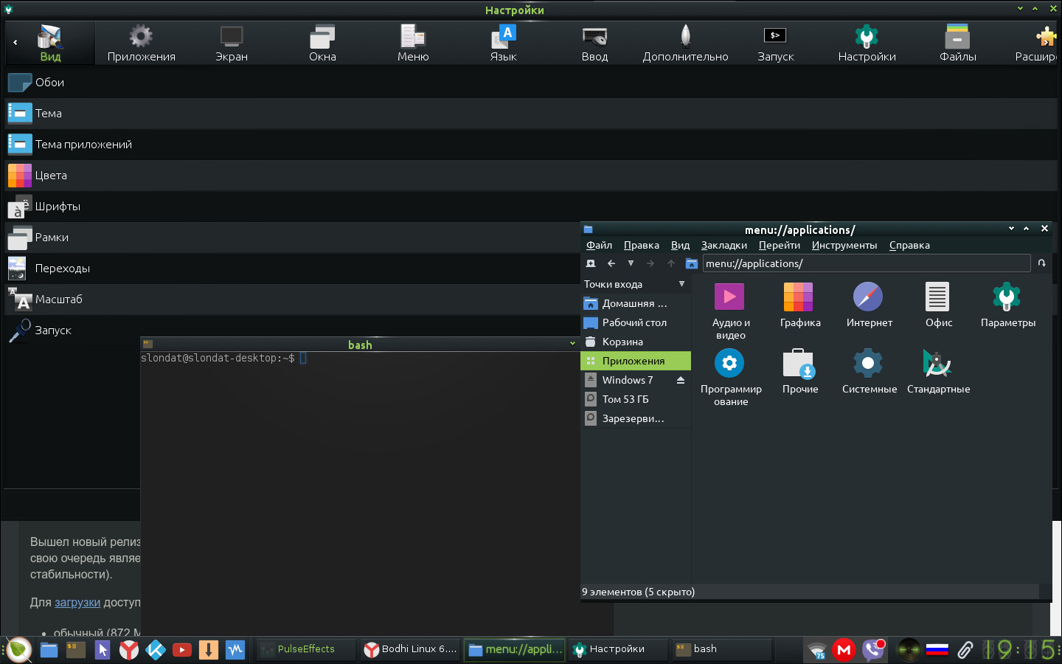Open the Дополнительно settings category
Viewport: 1062px width, 664px height.
coord(685,43)
